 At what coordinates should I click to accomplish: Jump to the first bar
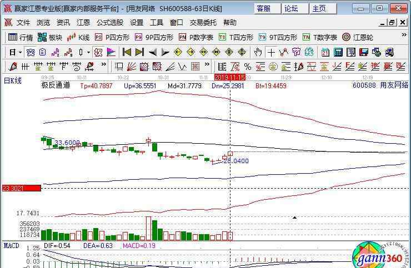tap(127, 52)
